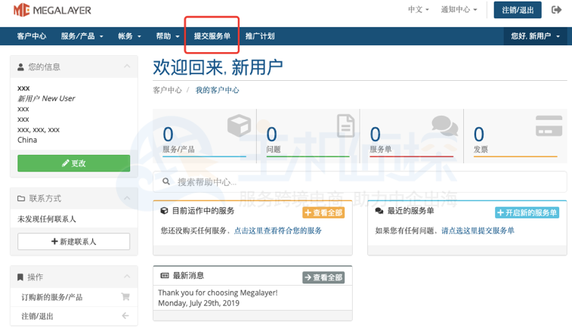Expand the 服务/产品 menu

coord(82,36)
